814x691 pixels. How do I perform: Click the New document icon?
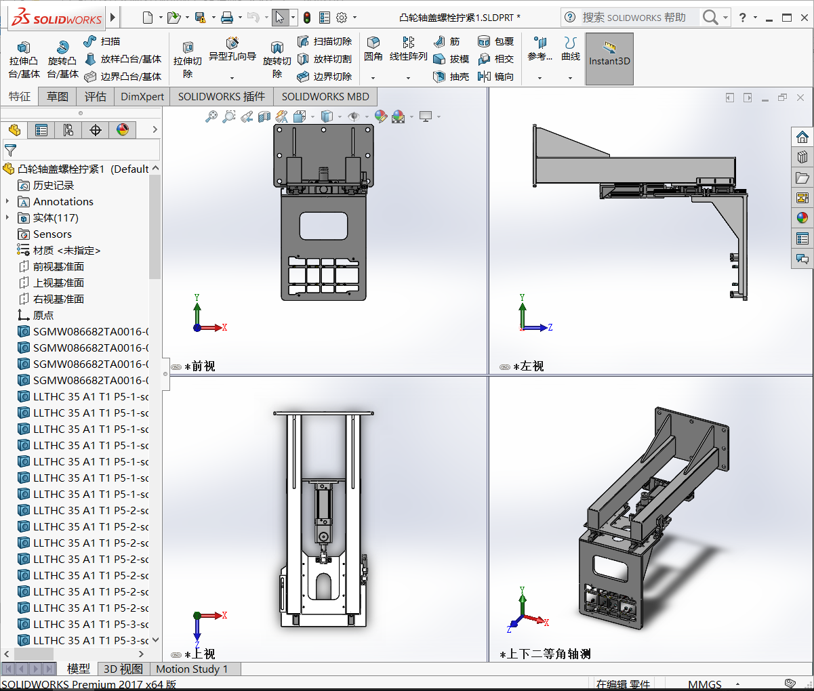click(x=148, y=18)
